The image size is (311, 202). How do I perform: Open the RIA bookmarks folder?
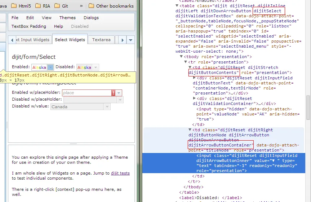click(43, 6)
